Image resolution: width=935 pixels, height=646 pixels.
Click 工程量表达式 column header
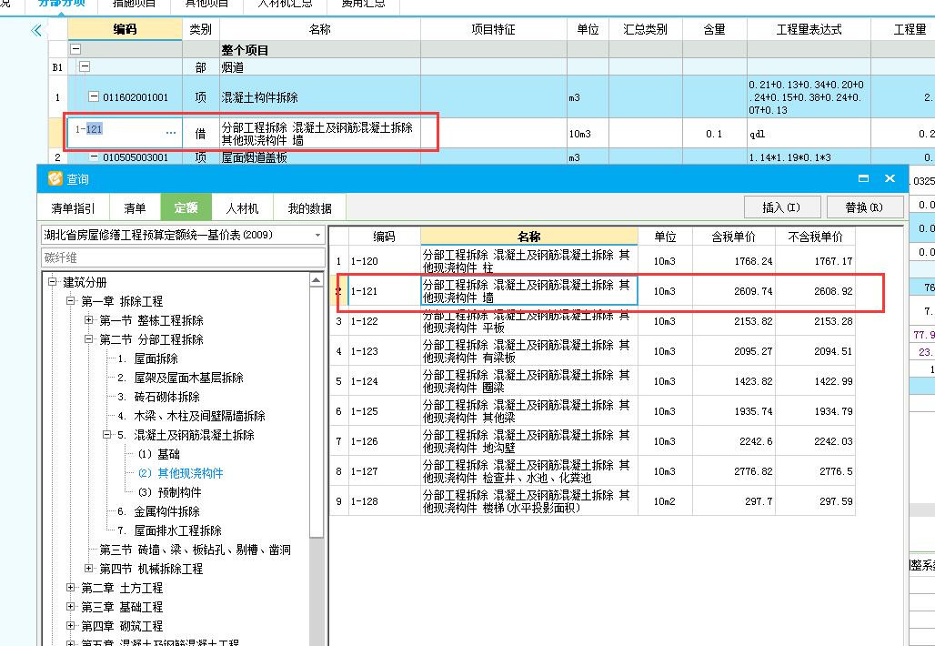pyautogui.click(x=809, y=29)
